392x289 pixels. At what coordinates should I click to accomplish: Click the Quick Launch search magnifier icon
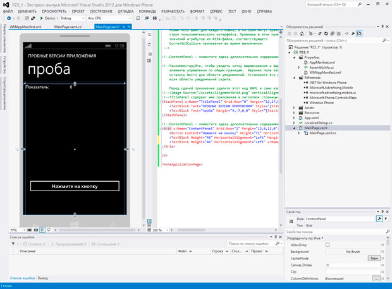[360, 4]
